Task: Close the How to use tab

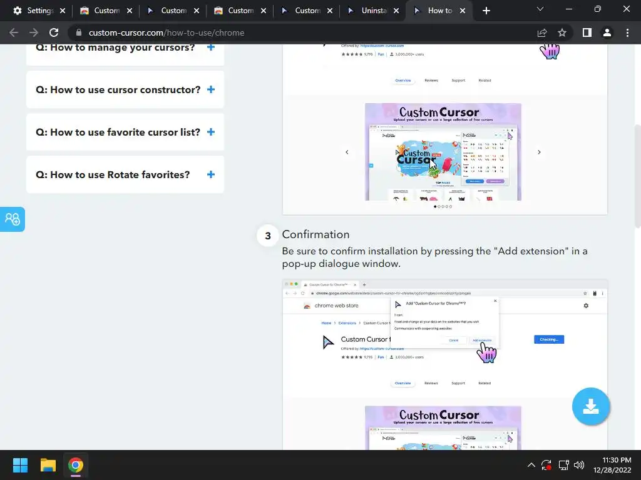Action: 463,11
